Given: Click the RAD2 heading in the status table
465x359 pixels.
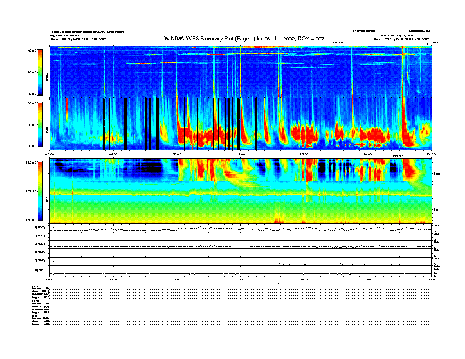Looking at the screenshot, I should 36,287.
